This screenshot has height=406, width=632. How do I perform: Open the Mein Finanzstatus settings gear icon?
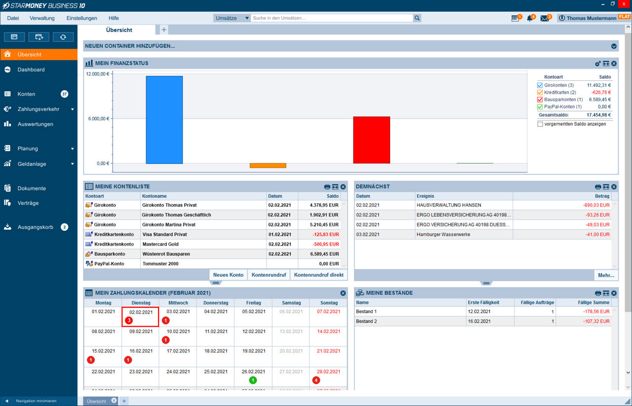tap(598, 64)
